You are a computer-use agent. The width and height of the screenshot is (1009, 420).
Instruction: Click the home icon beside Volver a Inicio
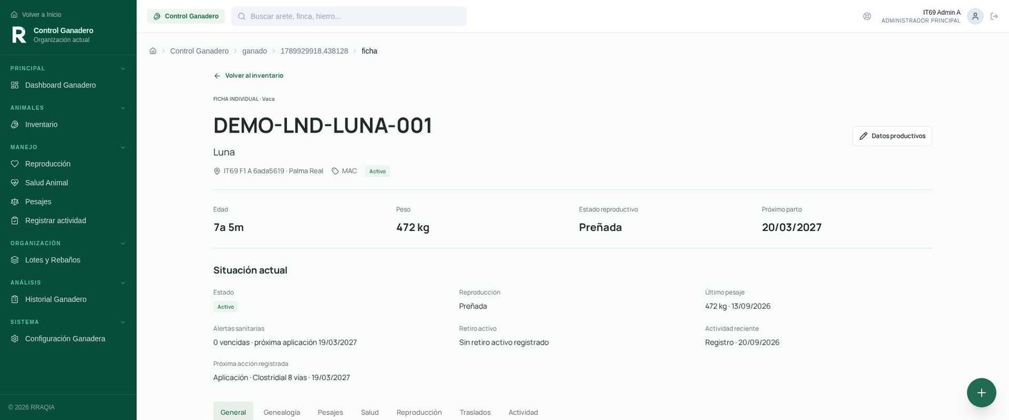click(x=14, y=15)
